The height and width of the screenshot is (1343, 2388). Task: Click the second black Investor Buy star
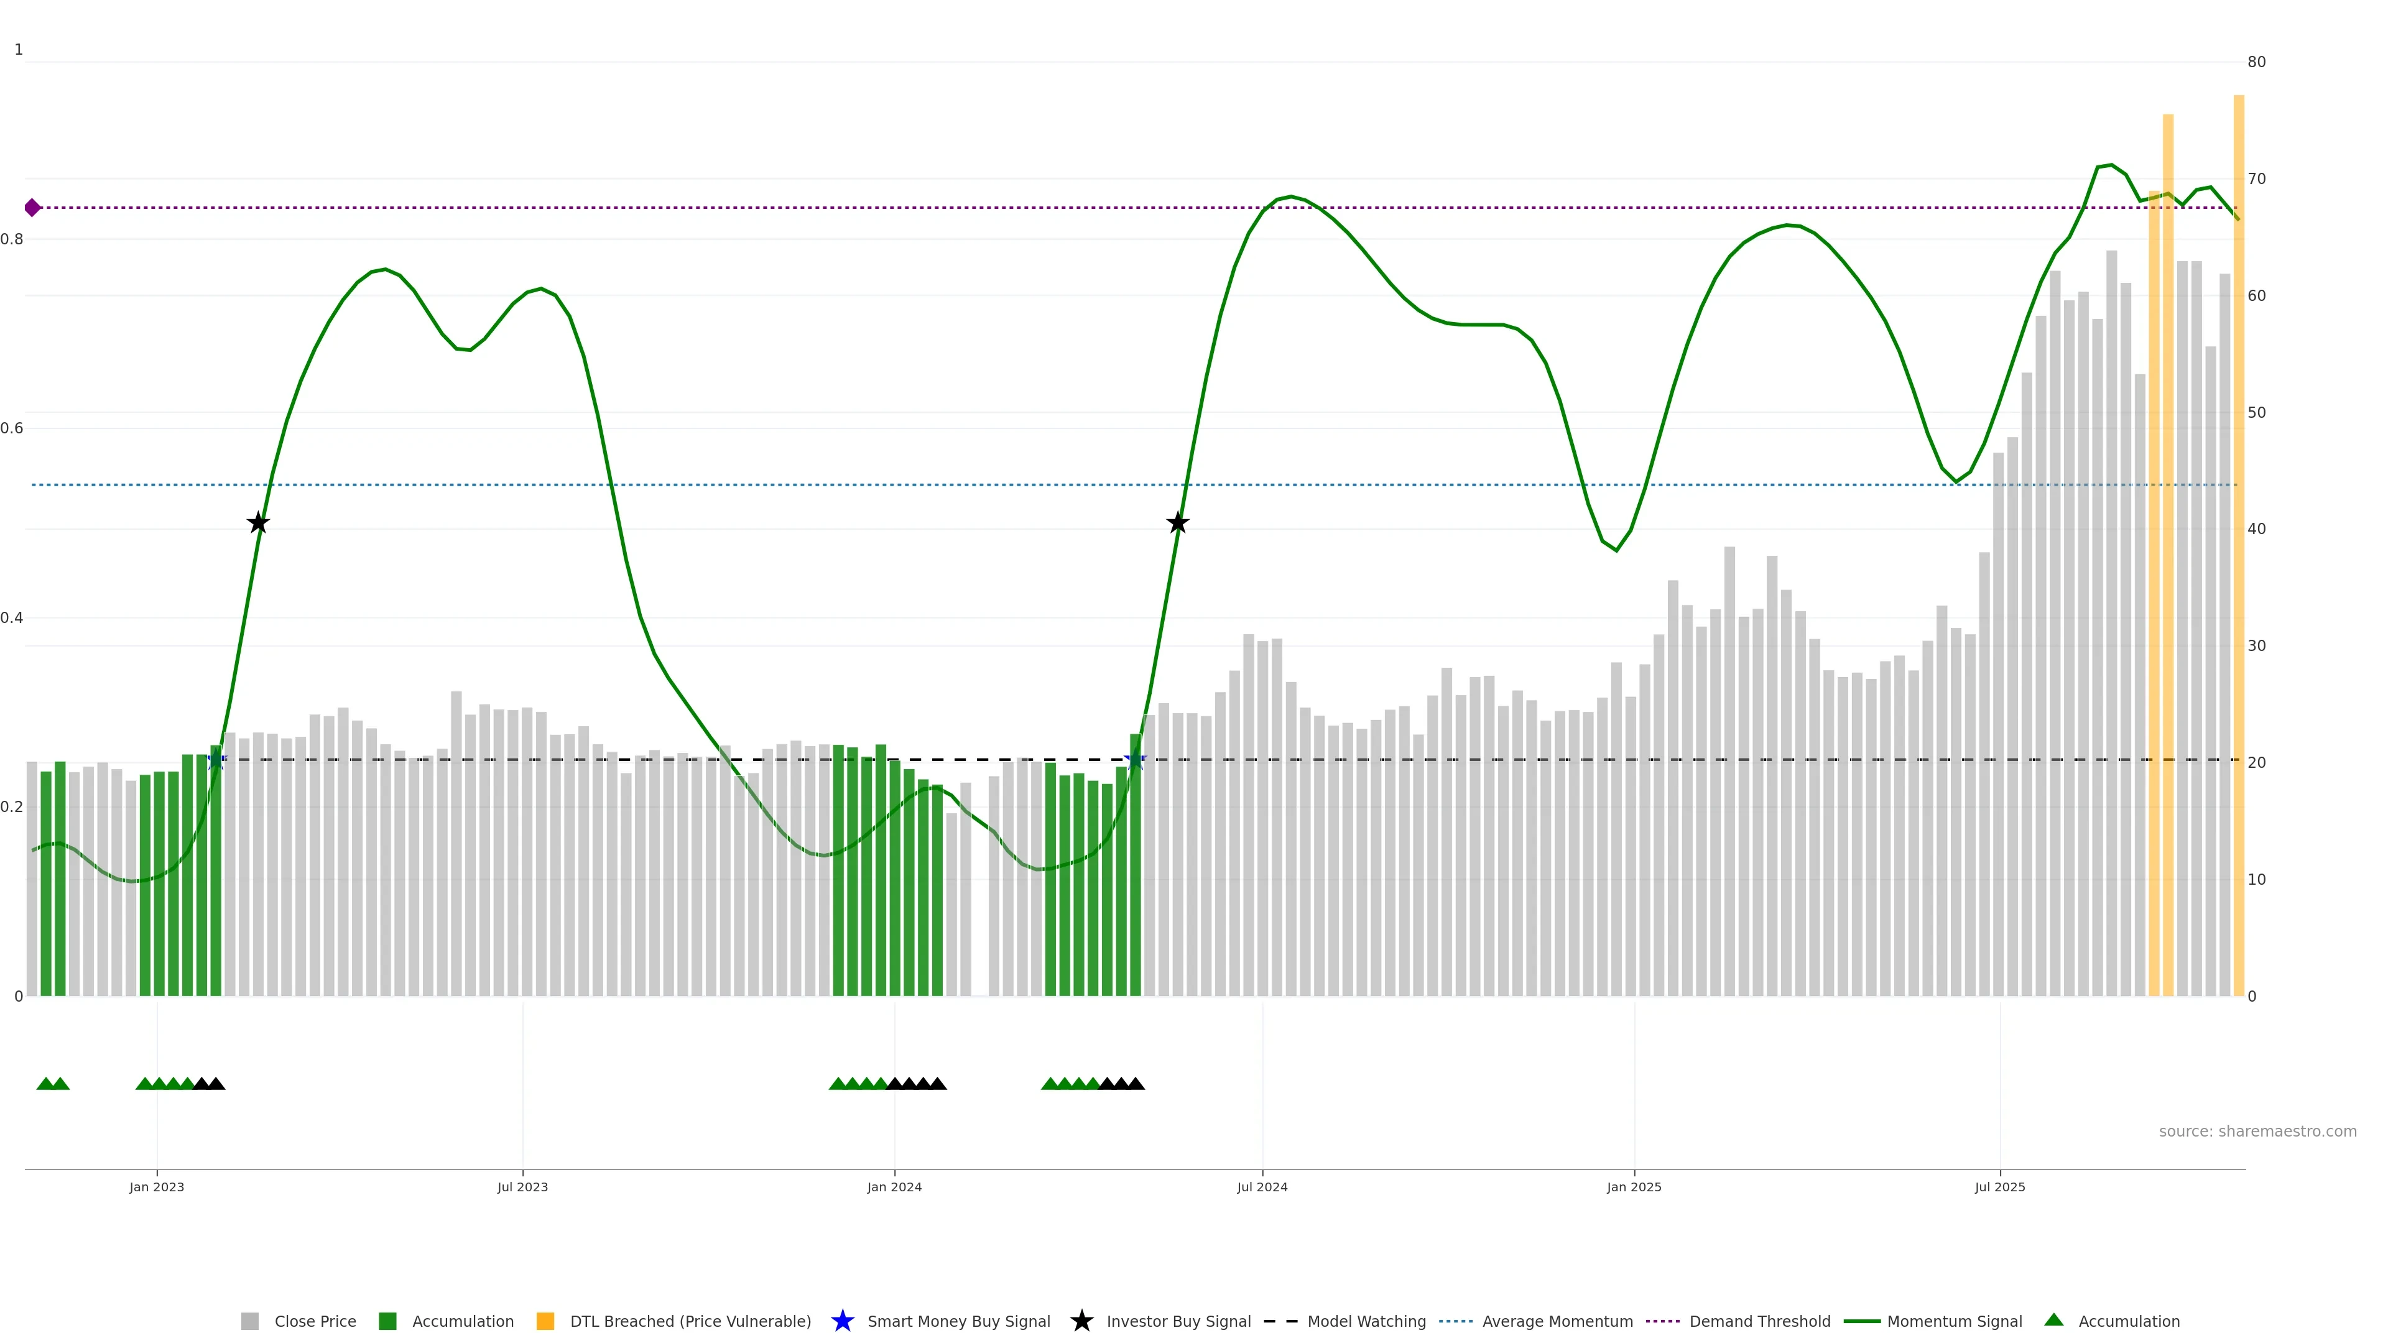click(x=1177, y=524)
